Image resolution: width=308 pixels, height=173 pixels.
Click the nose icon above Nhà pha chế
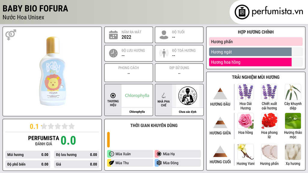[163, 96]
